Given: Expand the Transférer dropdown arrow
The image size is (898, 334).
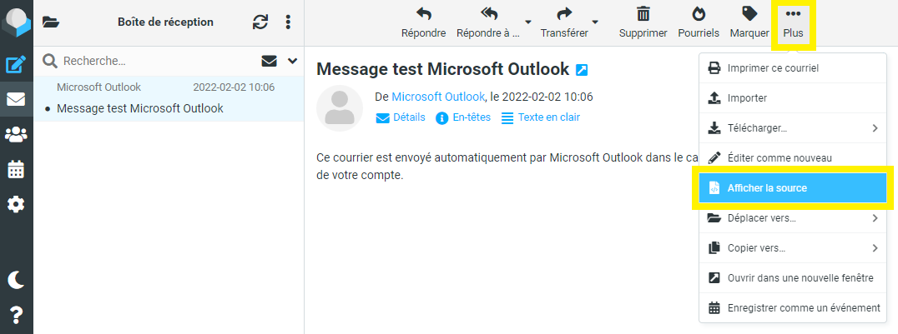Looking at the screenshot, I should (x=596, y=22).
